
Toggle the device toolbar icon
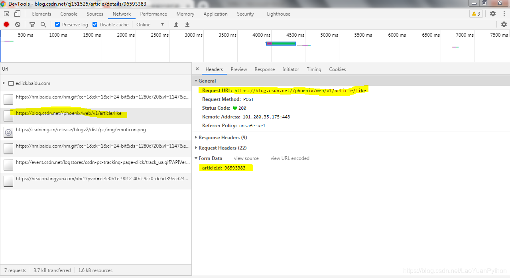(17, 14)
